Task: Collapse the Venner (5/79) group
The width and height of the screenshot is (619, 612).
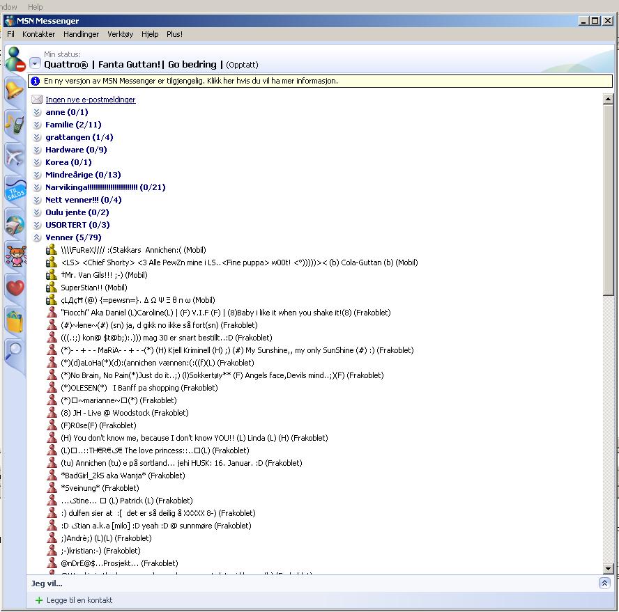Action: [37, 237]
